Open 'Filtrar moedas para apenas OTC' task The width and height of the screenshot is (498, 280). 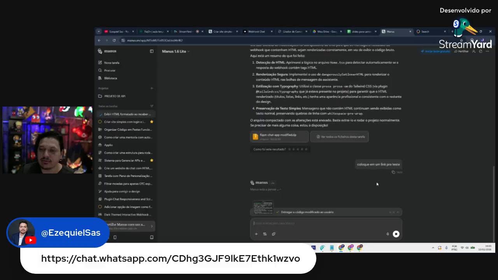(x=126, y=184)
